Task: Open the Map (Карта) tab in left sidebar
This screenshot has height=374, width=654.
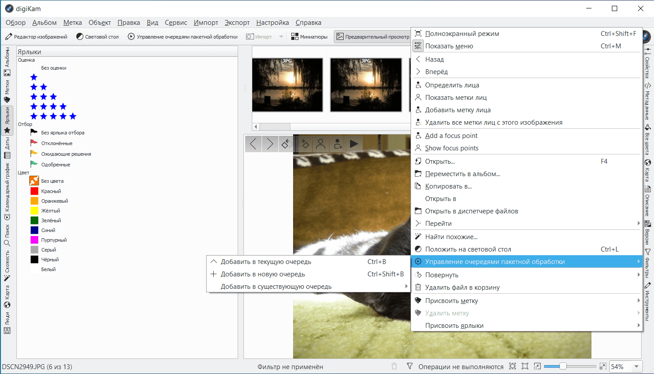Action: pyautogui.click(x=7, y=296)
